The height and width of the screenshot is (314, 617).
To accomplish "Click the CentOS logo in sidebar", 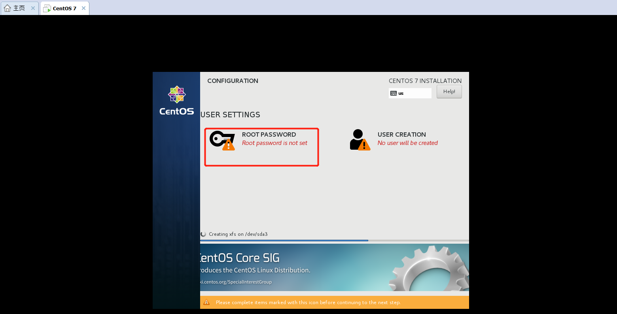I will click(x=177, y=100).
